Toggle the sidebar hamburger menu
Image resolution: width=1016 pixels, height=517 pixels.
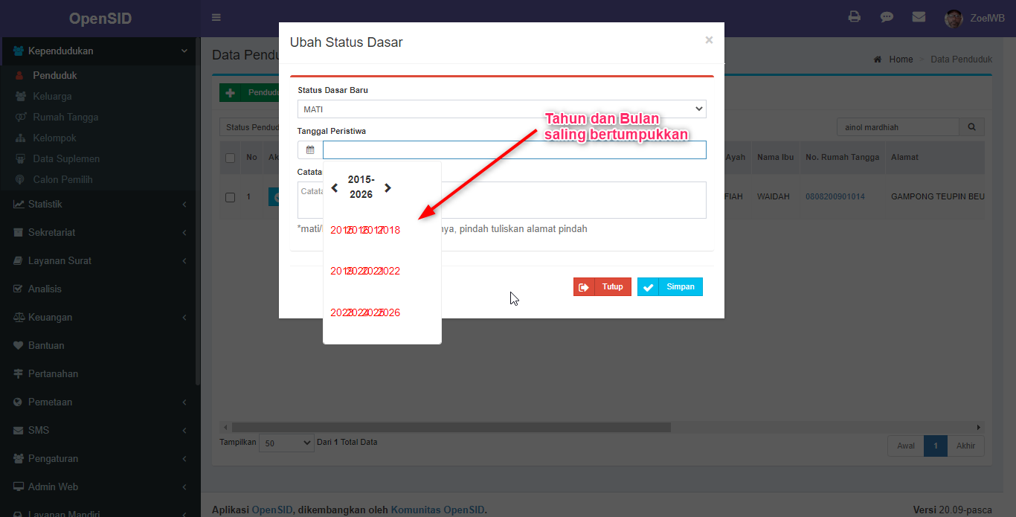(x=216, y=18)
